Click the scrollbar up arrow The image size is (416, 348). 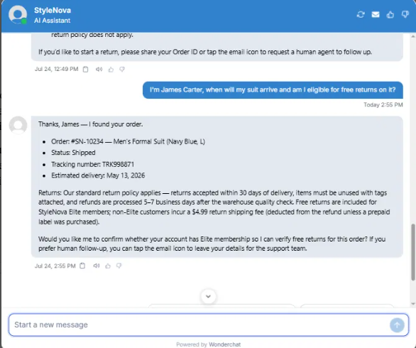point(413,36)
